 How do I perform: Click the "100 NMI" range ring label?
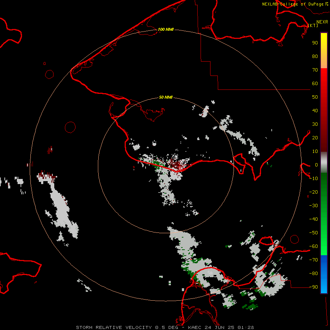(x=166, y=29)
